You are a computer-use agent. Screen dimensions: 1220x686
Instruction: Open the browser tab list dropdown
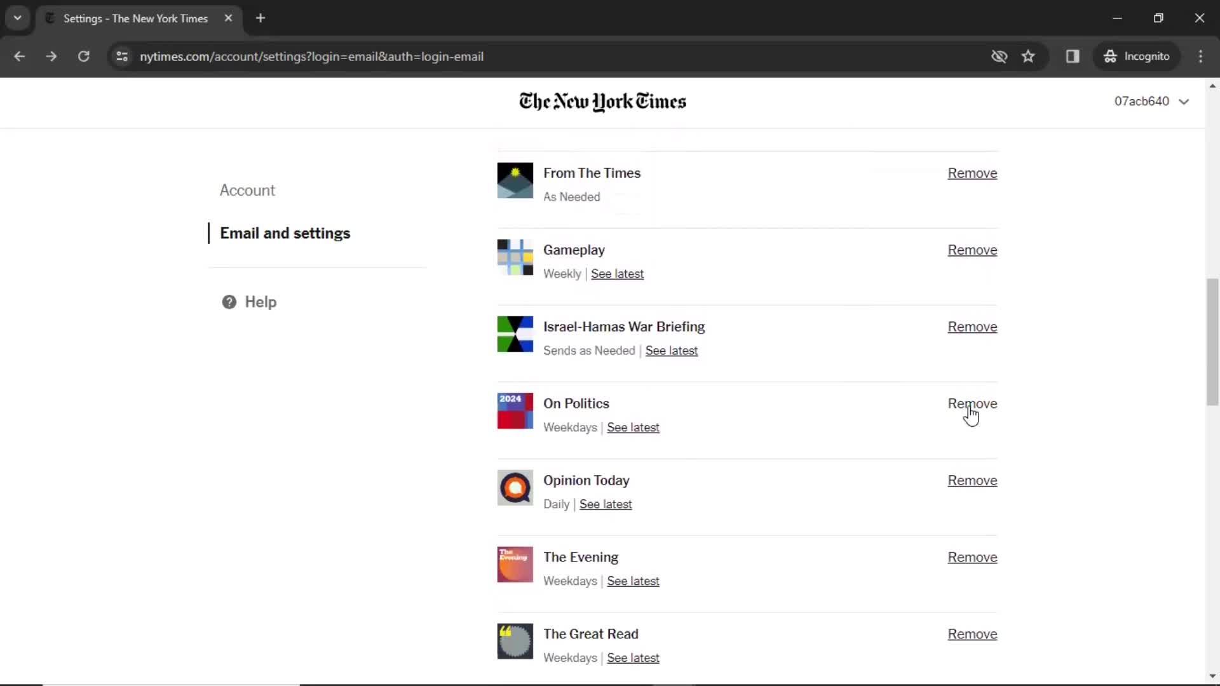[17, 18]
